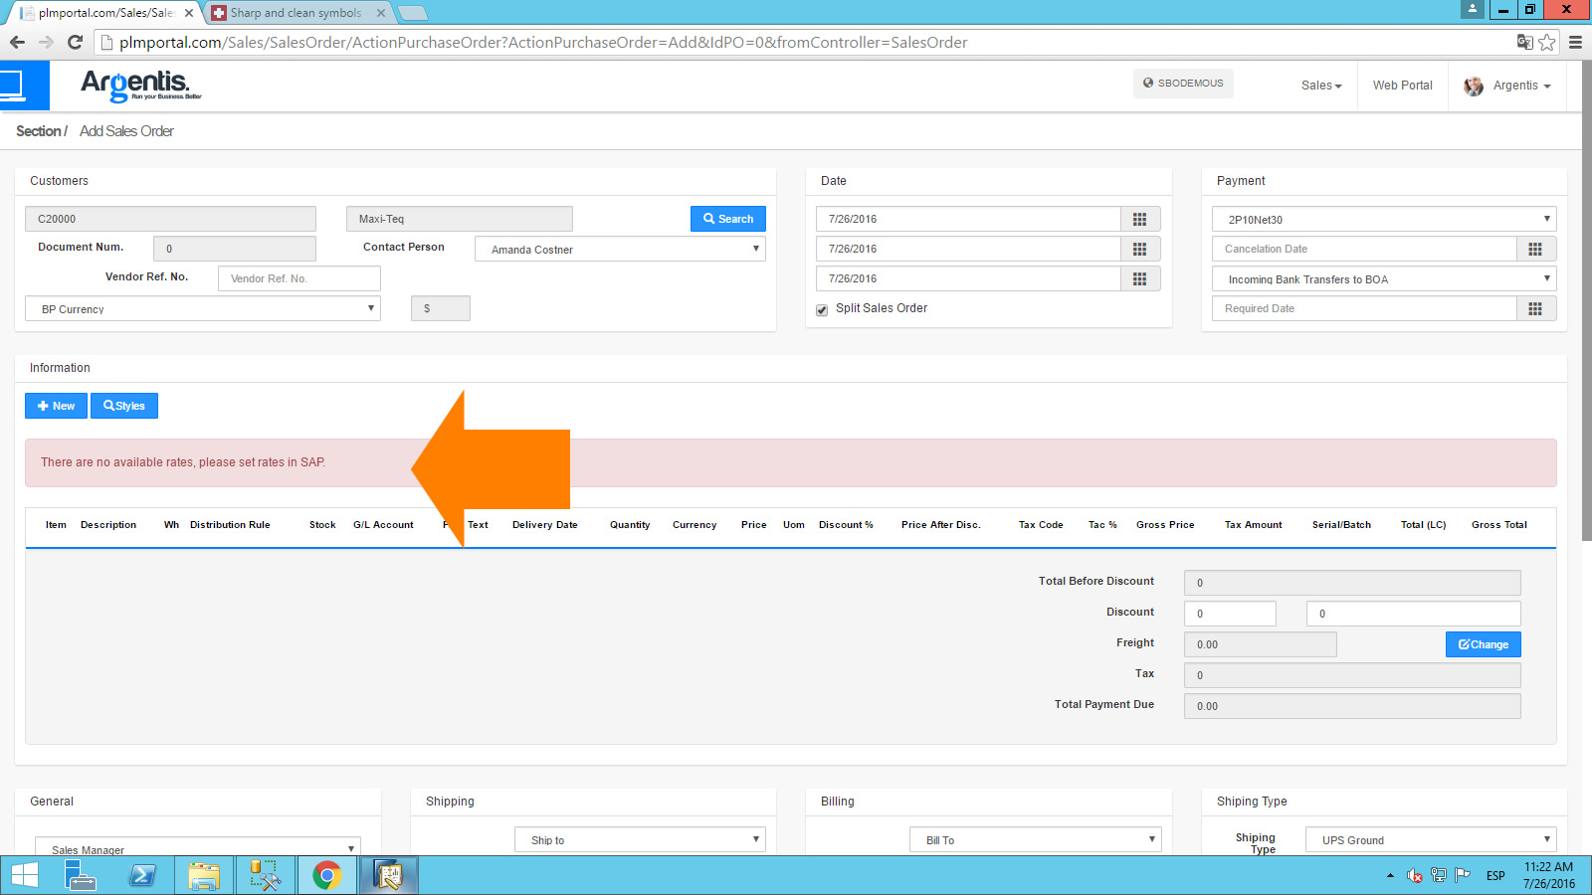Image resolution: width=1592 pixels, height=895 pixels.
Task: Open the Incoming Bank Transfers to BOA dropdown
Action: tap(1383, 278)
